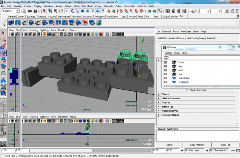
Task: Click the shelf trash can icon
Action: [238, 16]
